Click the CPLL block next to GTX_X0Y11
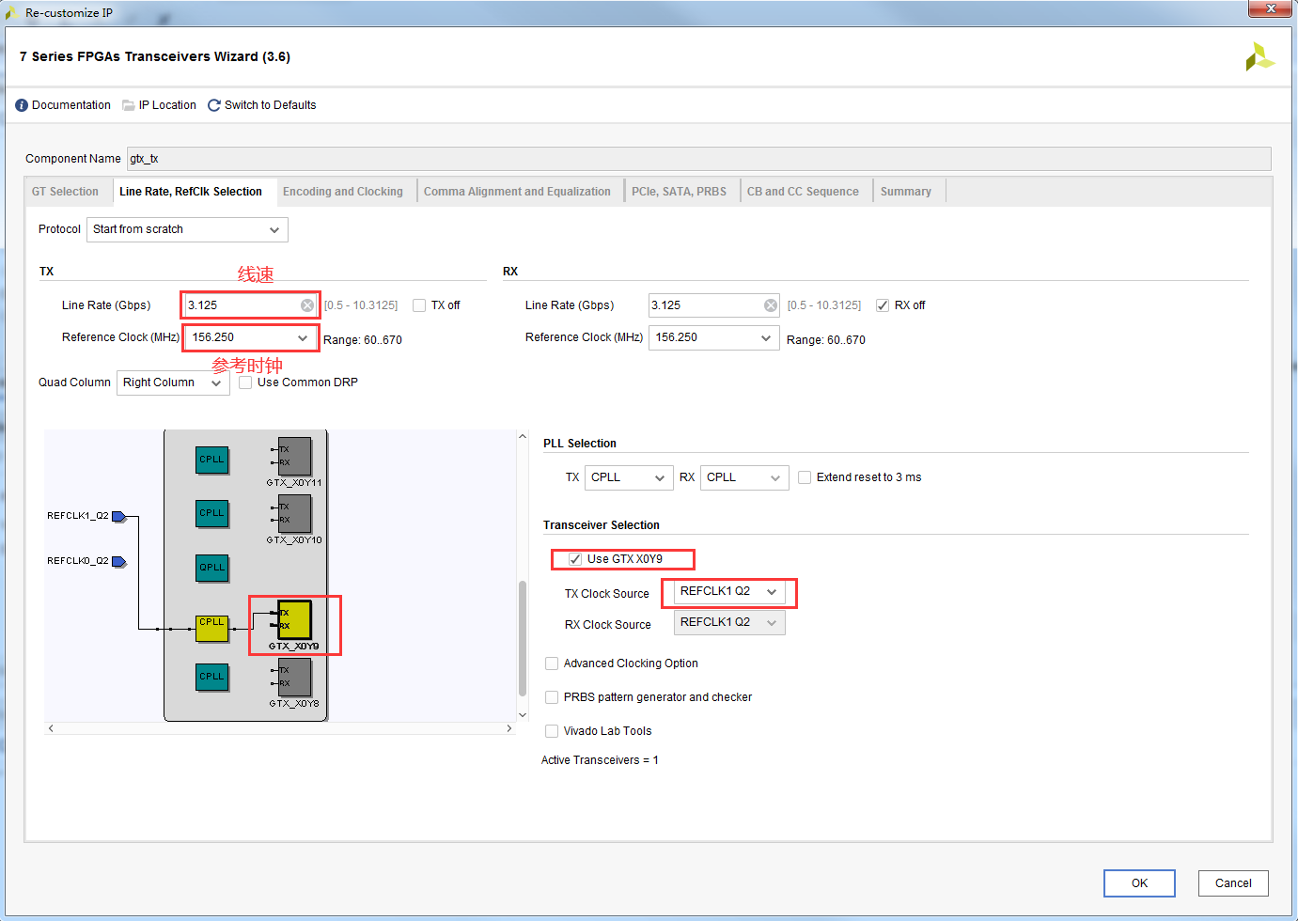 pos(212,460)
